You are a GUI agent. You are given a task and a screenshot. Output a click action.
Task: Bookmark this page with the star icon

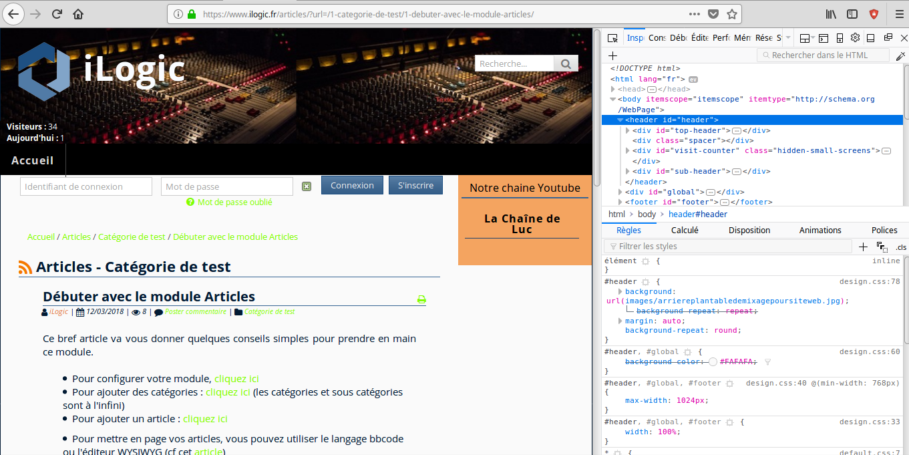(732, 14)
